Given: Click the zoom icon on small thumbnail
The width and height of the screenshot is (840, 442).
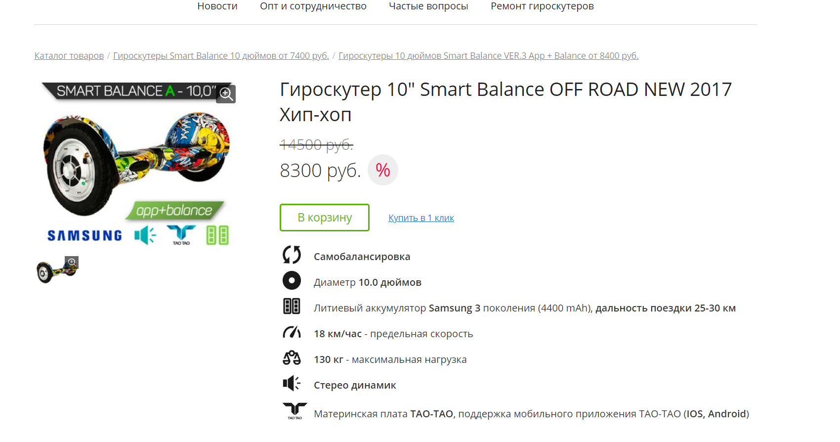Looking at the screenshot, I should point(72,262).
